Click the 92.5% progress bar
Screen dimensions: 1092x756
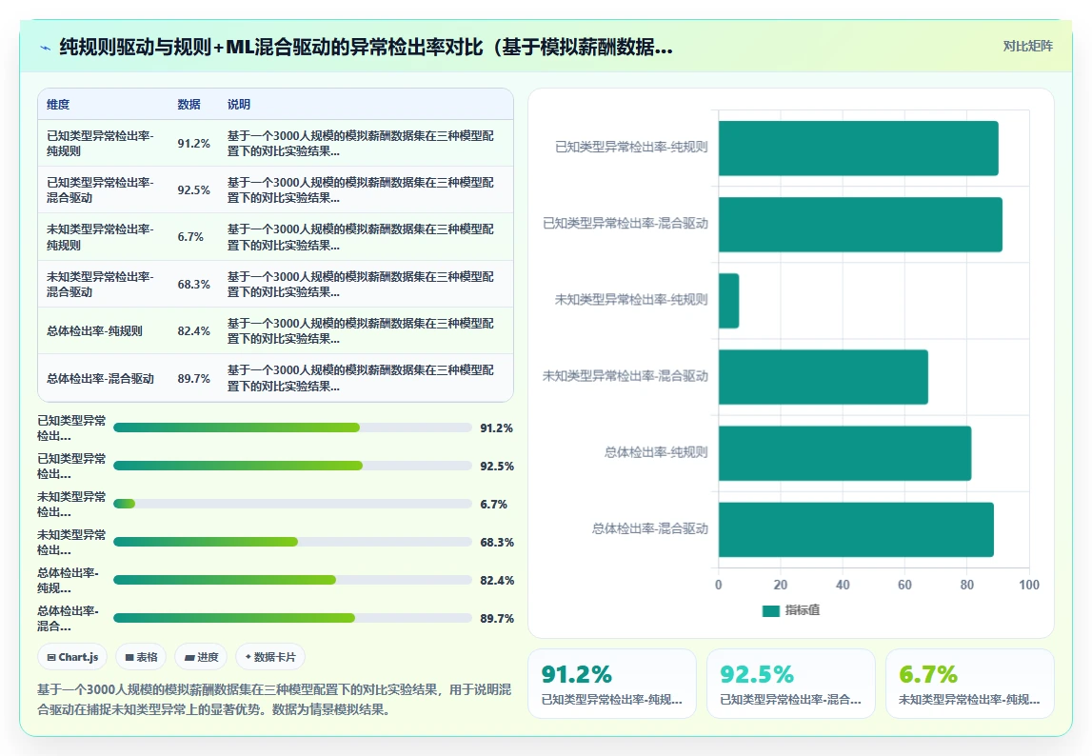[x=292, y=466]
